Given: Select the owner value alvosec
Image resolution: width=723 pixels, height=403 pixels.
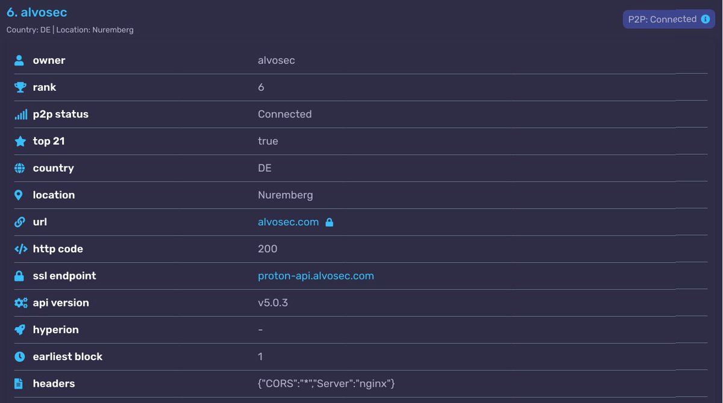Looking at the screenshot, I should (276, 60).
